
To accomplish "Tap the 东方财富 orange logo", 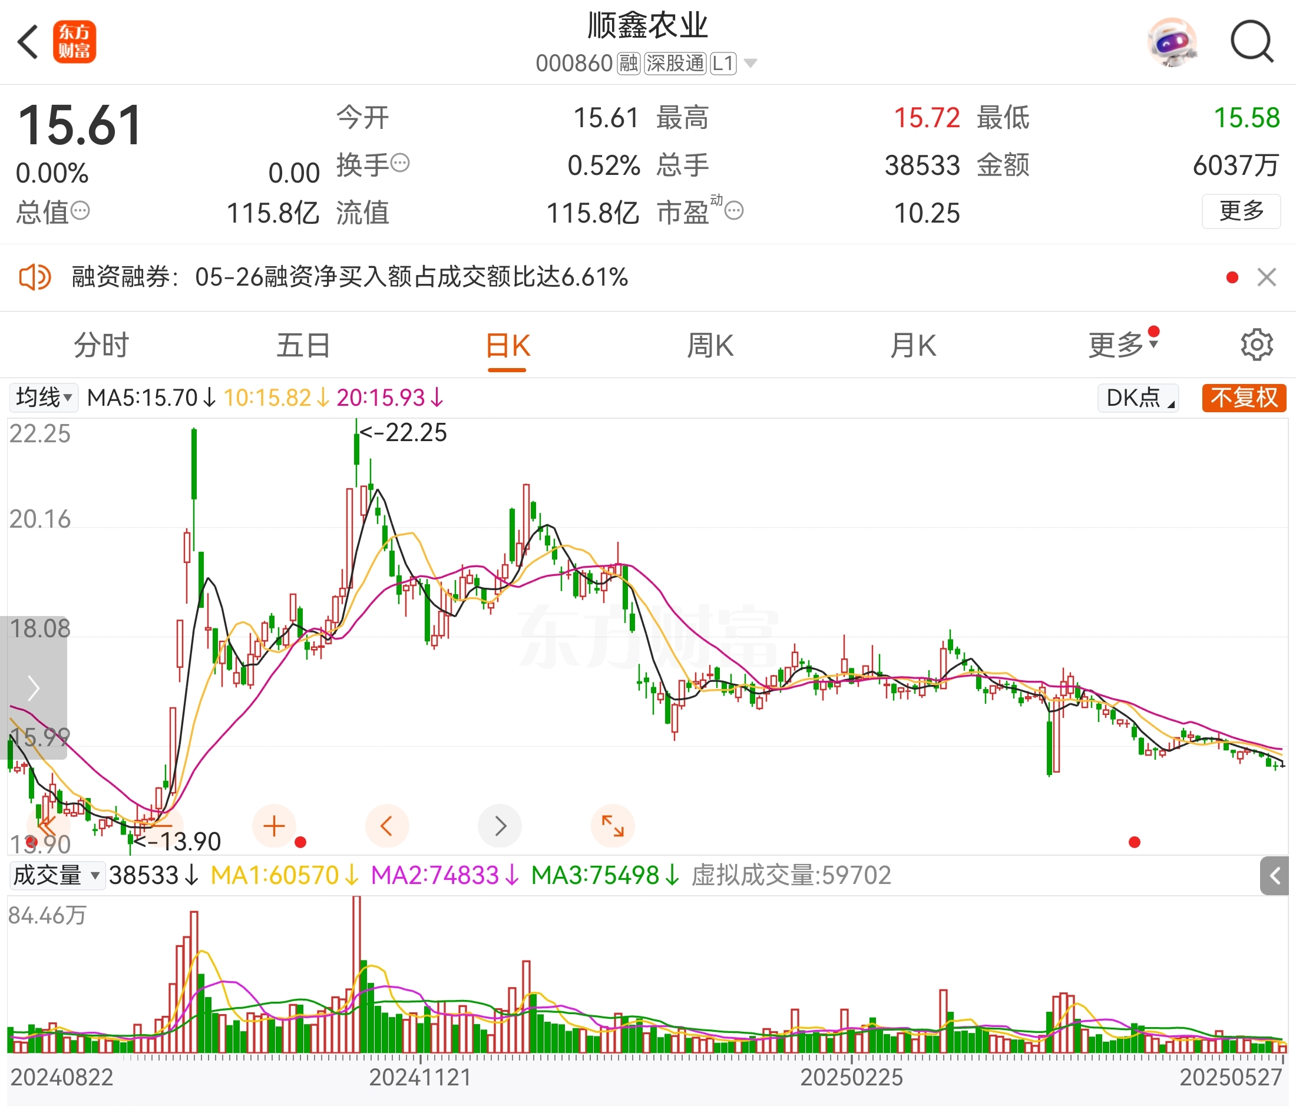I will pyautogui.click(x=74, y=42).
